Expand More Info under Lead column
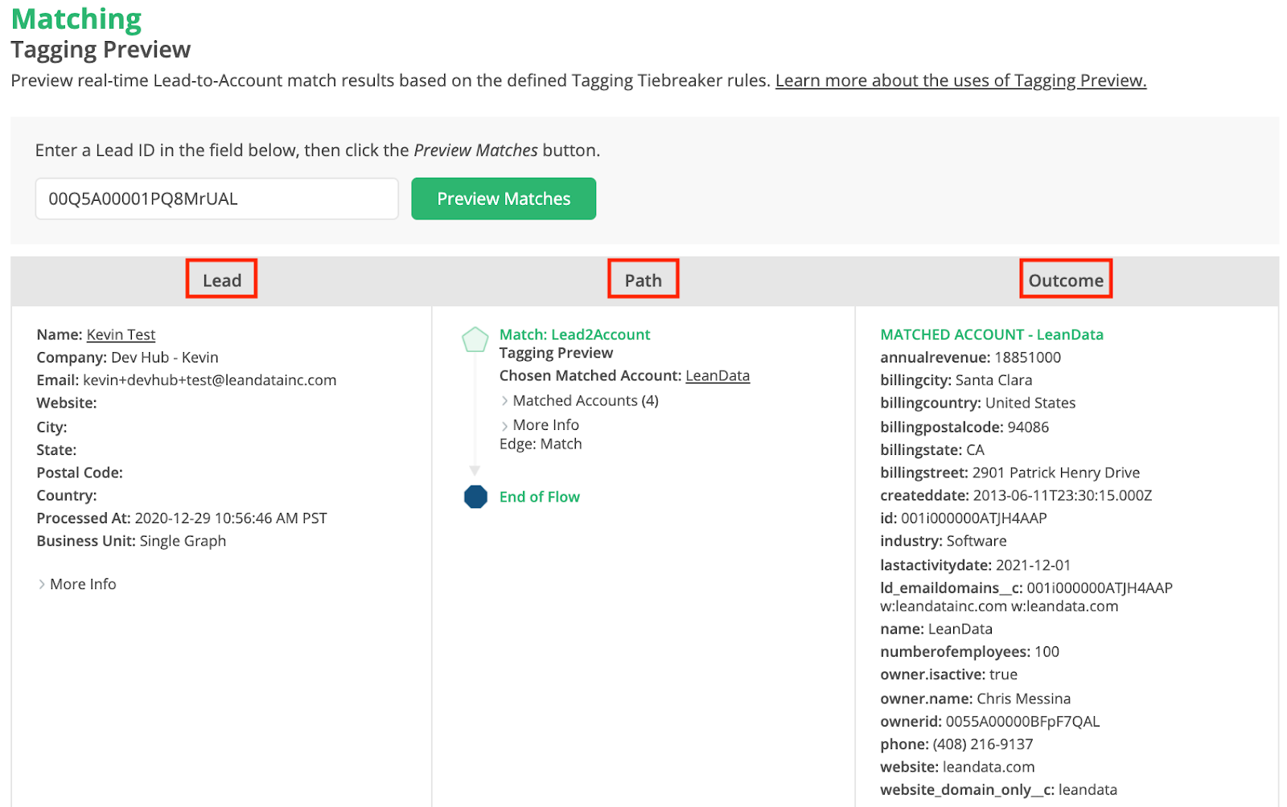1287x807 pixels. tap(77, 584)
